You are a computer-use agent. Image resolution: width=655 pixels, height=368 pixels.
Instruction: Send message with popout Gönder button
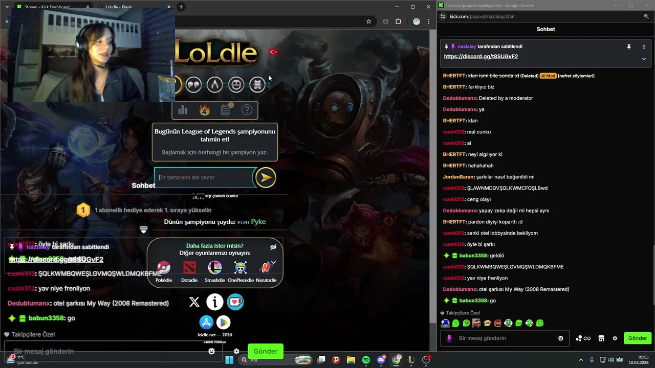[638, 338]
